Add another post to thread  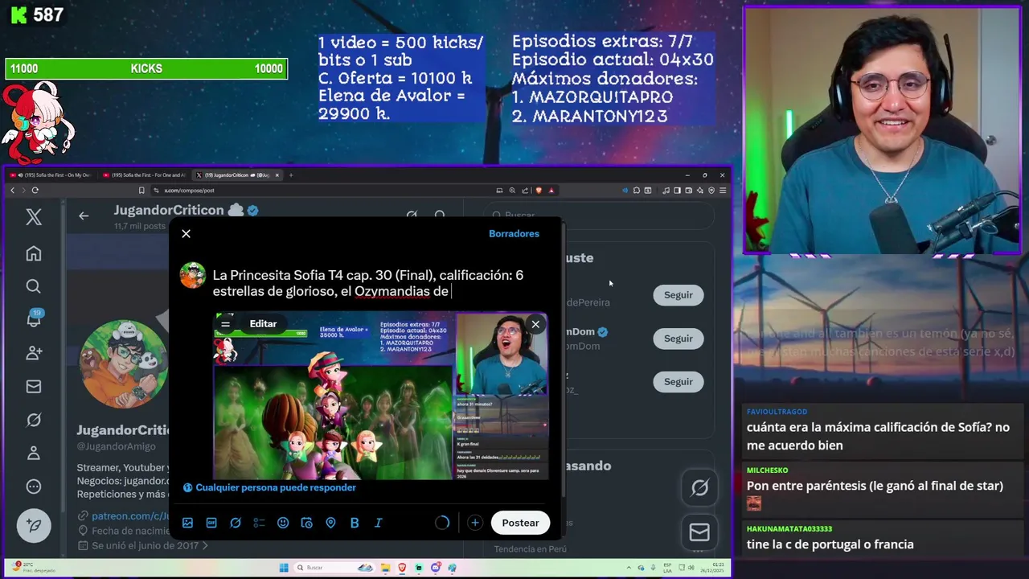click(x=475, y=523)
